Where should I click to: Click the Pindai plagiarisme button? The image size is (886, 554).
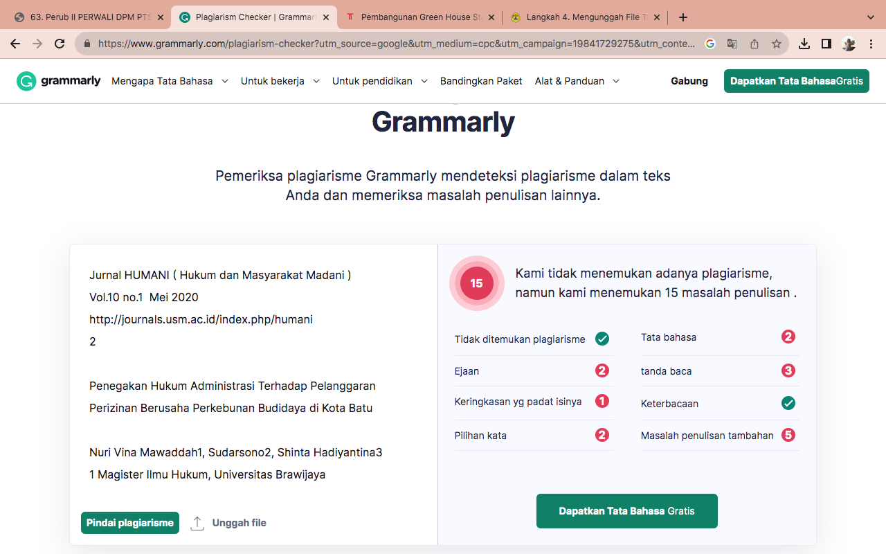(130, 523)
